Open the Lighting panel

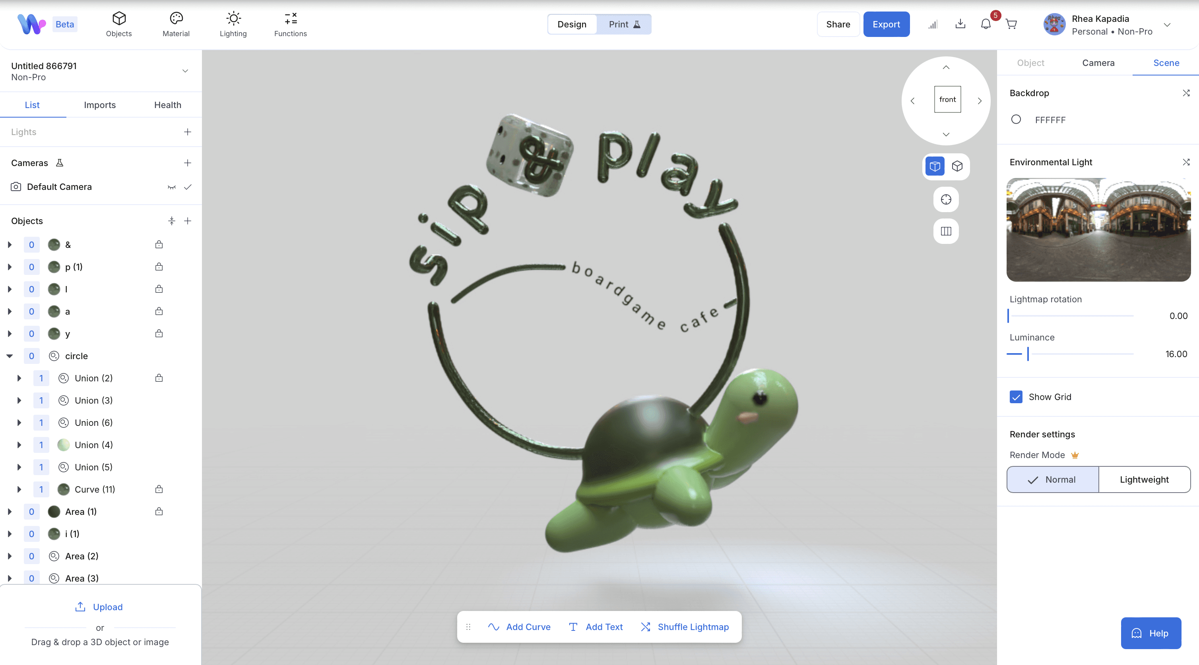pyautogui.click(x=233, y=24)
